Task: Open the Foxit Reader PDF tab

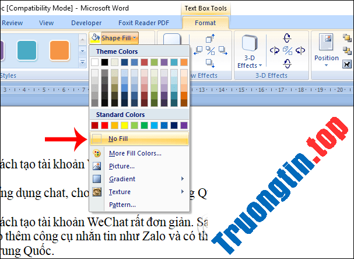Action: 143,23
